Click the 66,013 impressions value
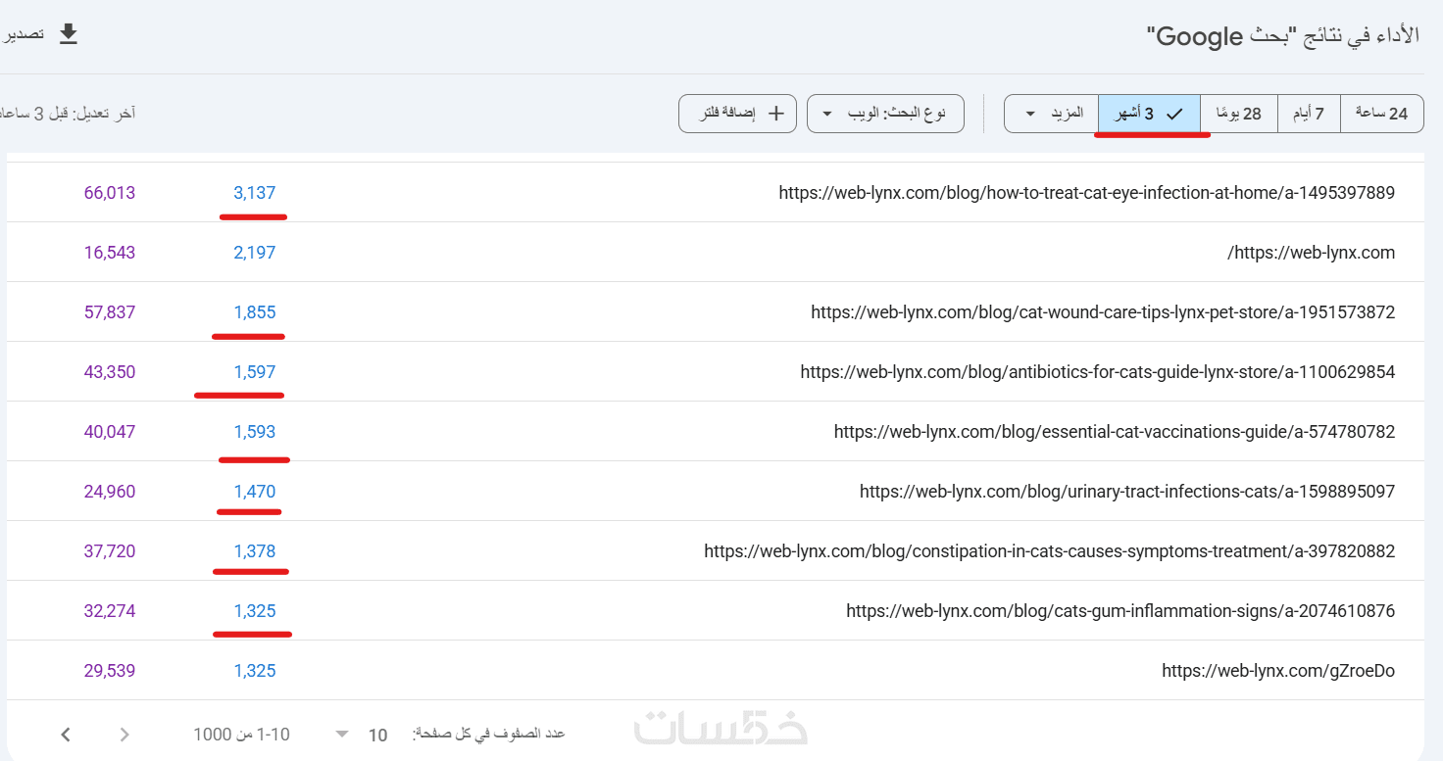Image resolution: width=1443 pixels, height=761 pixels. (x=110, y=193)
